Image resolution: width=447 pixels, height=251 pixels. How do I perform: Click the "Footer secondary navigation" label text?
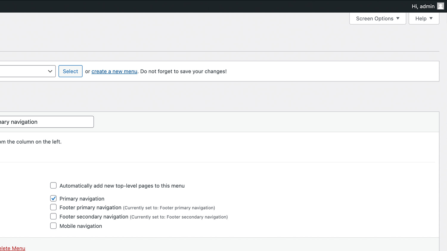coord(94,217)
